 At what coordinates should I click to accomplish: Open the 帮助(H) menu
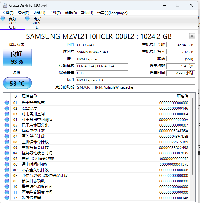(87, 13)
